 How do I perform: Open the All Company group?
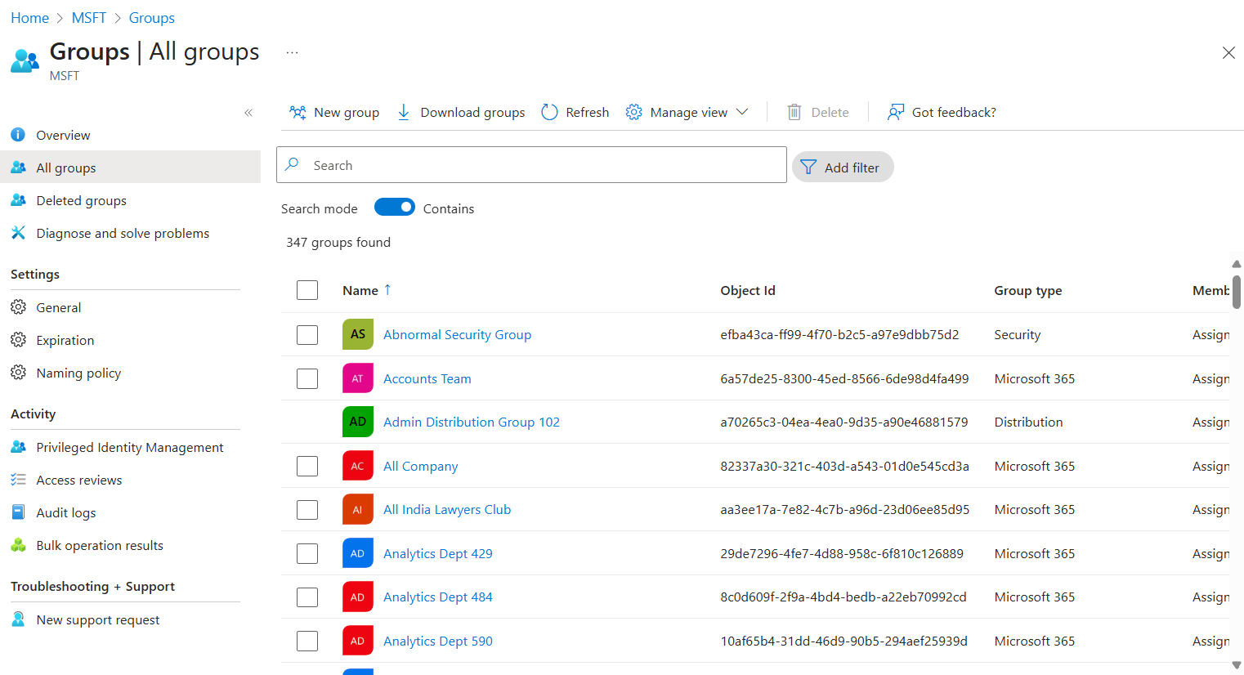[420, 466]
